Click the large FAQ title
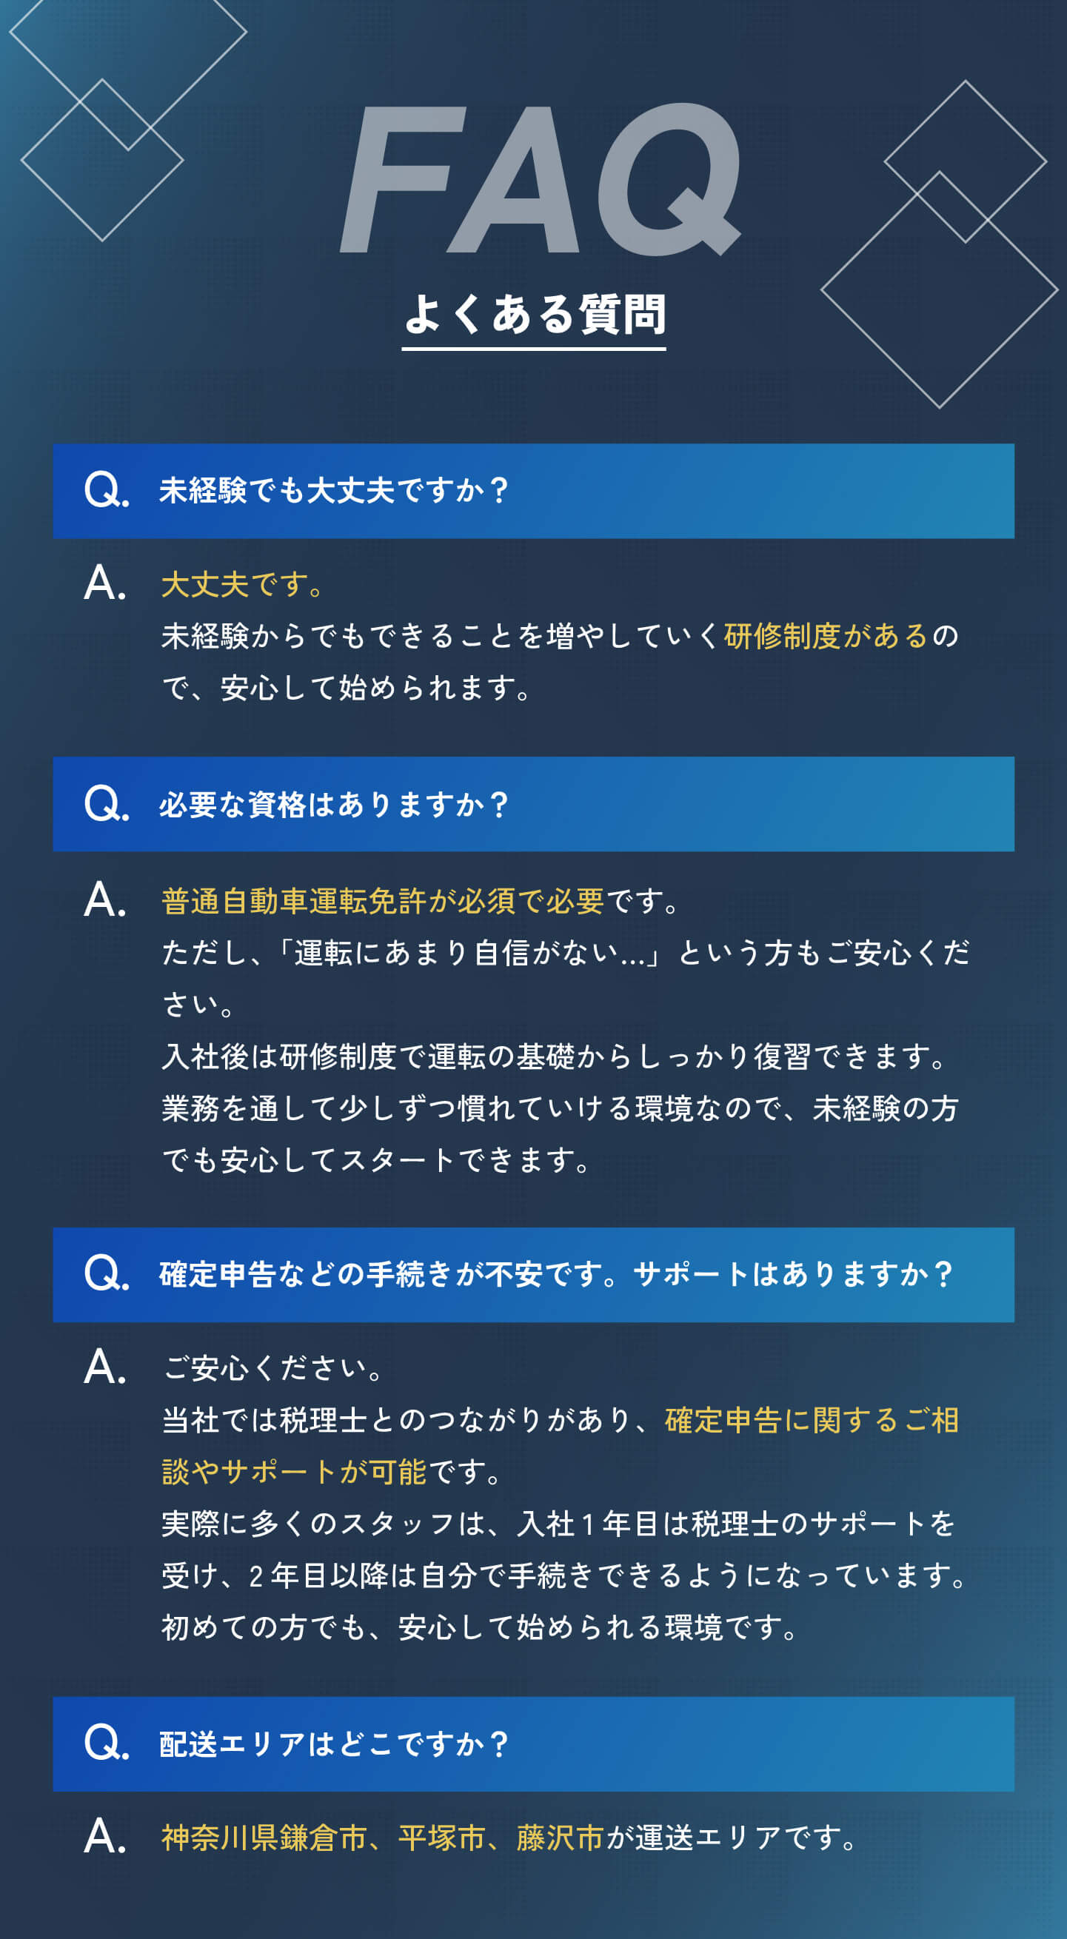 click(x=539, y=179)
